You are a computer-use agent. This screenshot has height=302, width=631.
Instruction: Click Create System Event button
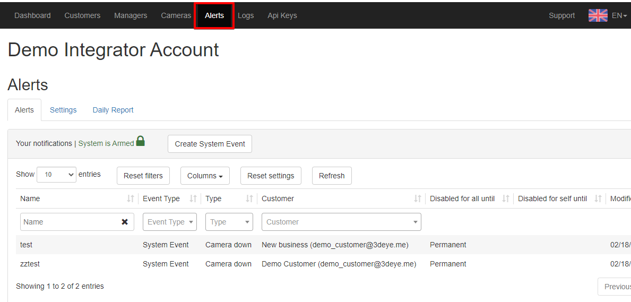[210, 144]
